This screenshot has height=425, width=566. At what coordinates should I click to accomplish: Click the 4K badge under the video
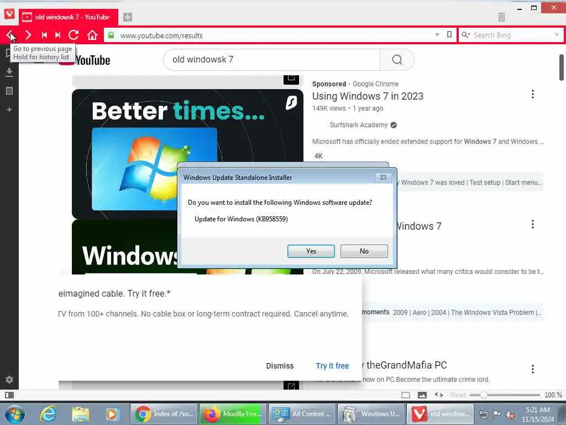[x=318, y=156]
